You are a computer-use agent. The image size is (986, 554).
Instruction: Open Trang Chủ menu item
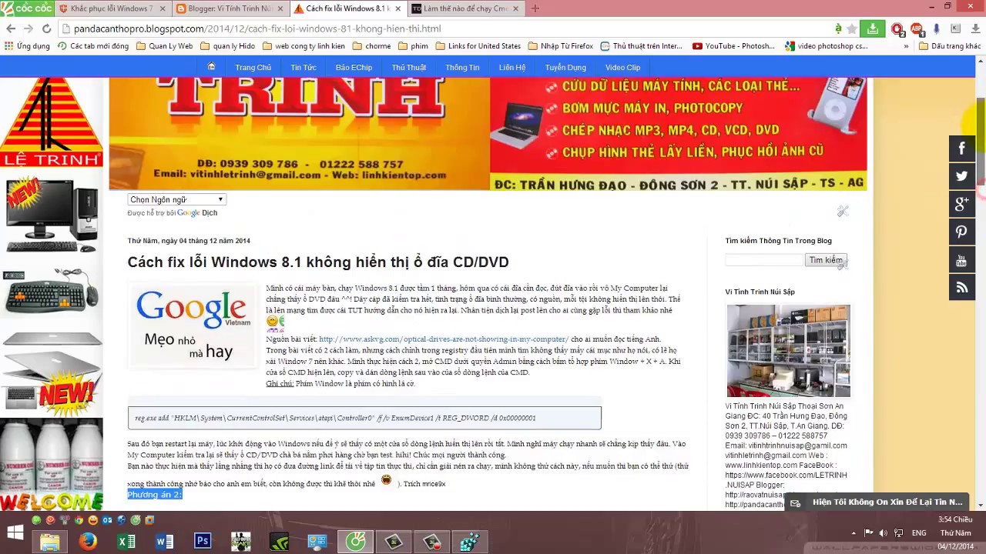coord(253,68)
